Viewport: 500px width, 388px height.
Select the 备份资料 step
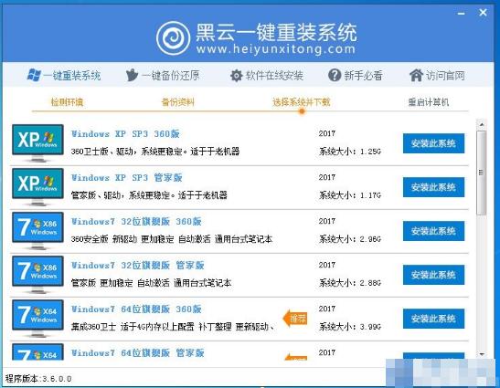(x=178, y=102)
